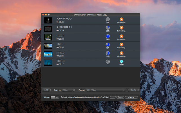The image size is (181, 113).
Task: Click the Output path field
Action: [88, 97]
